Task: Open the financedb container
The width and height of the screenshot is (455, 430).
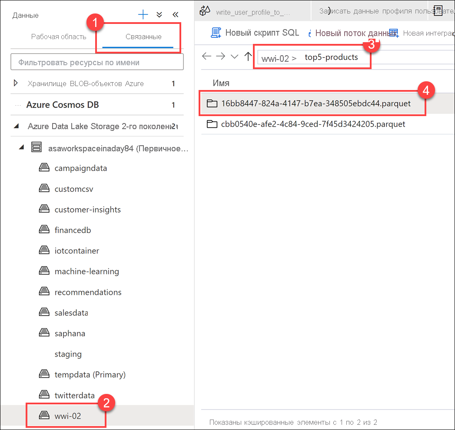Action: pyautogui.click(x=73, y=230)
